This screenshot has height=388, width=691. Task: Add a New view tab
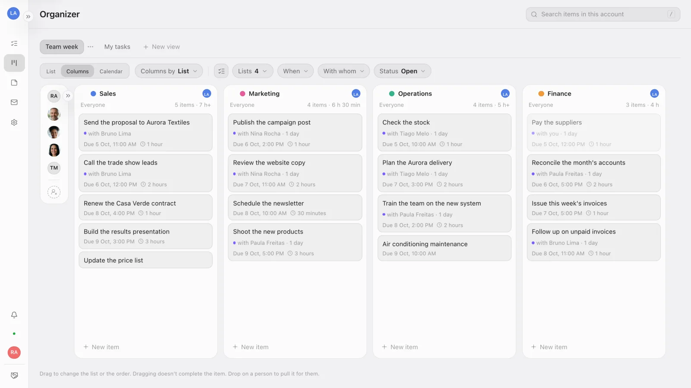tap(162, 47)
